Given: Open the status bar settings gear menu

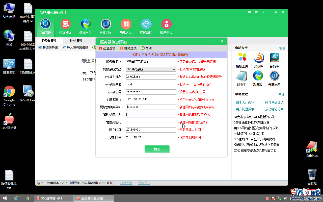Looking at the screenshot, I should [x=40, y=183].
